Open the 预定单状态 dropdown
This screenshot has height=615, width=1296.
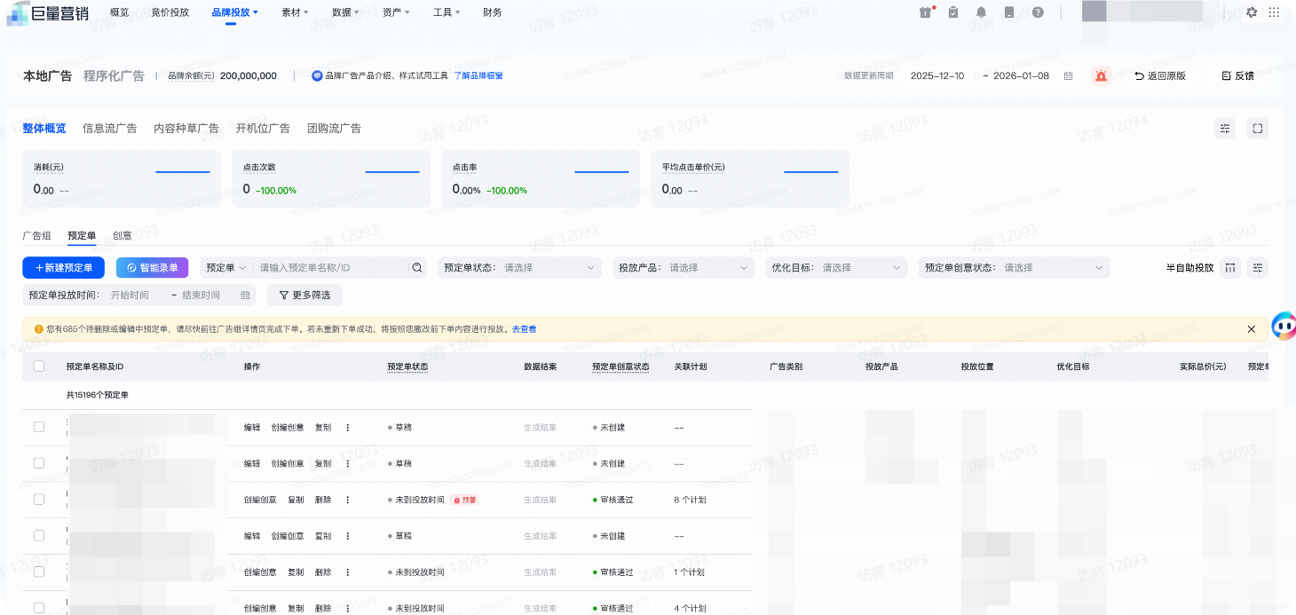519,267
